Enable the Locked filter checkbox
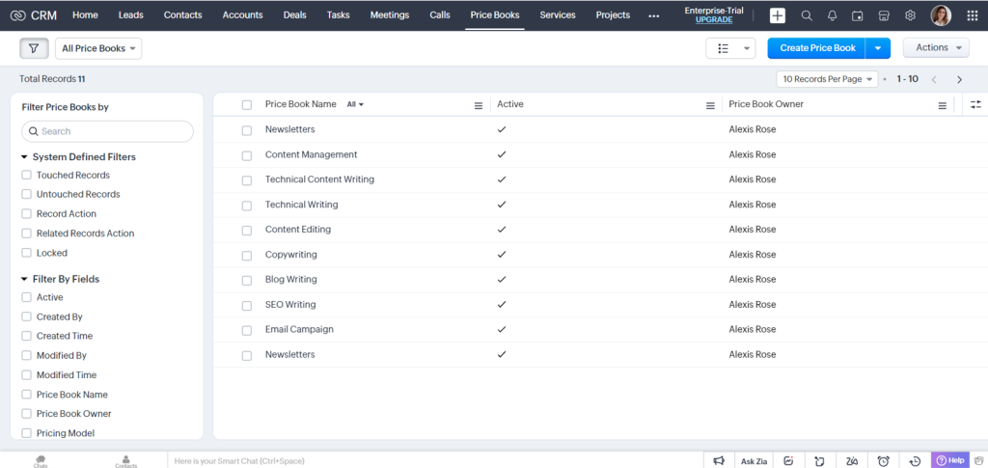Image resolution: width=988 pixels, height=468 pixels. 26,253
